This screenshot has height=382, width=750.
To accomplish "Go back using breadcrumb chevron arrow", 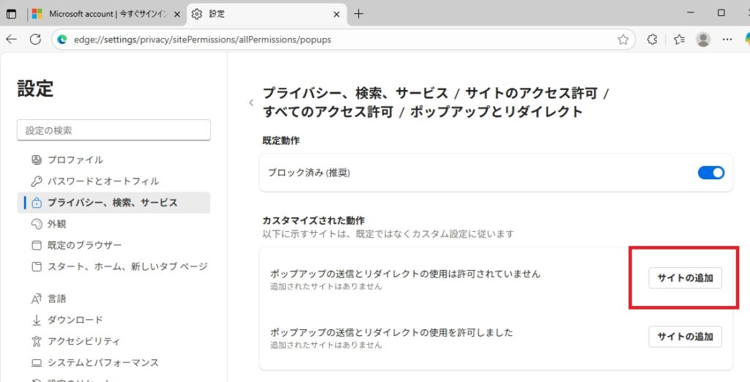I will [251, 103].
